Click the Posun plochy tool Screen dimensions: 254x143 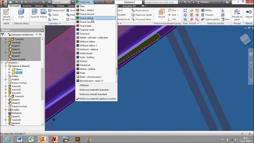tap(140, 10)
